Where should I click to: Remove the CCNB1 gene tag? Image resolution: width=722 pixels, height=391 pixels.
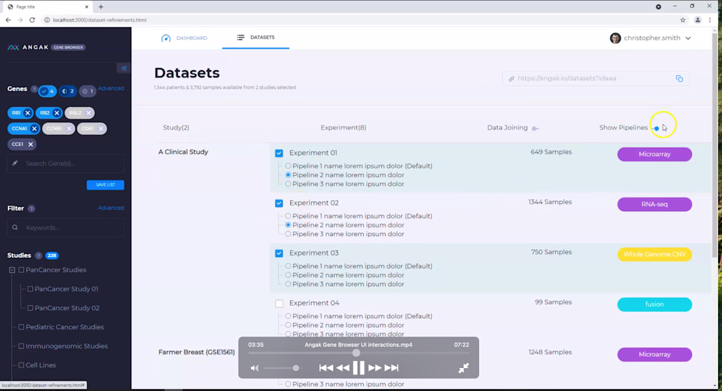tap(69, 129)
